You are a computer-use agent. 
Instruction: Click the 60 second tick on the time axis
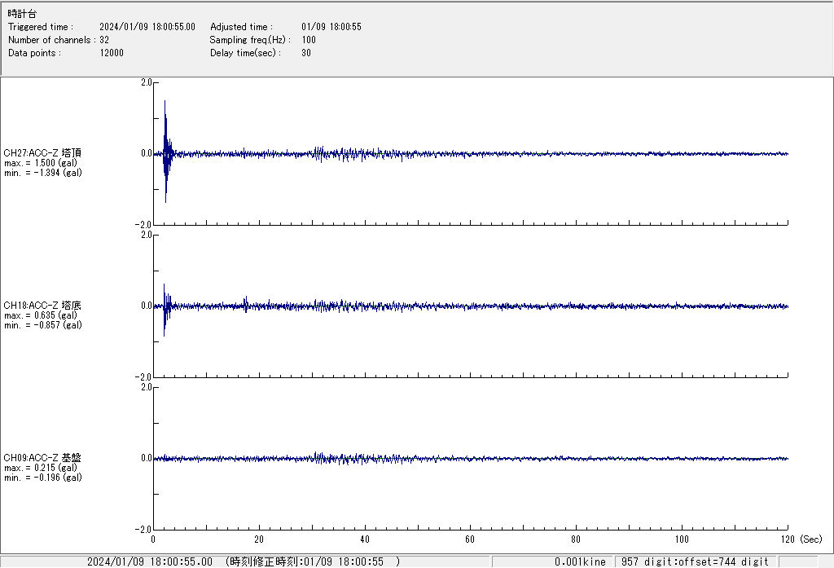470,539
